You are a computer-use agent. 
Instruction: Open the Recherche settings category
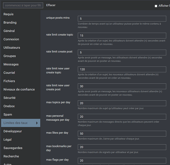click(11, 156)
